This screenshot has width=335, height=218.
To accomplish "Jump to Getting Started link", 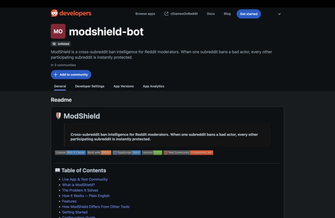I will click(75, 212).
